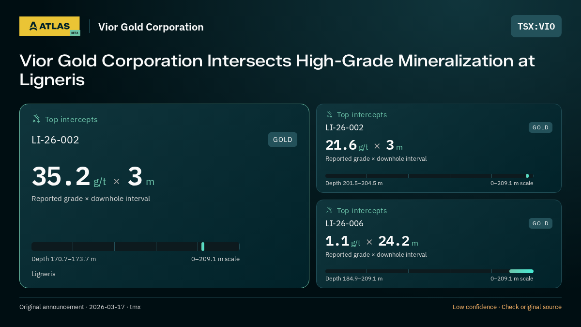This screenshot has width=581, height=327.
Task: Click the 21.6 g/t grade value
Action: click(347, 145)
